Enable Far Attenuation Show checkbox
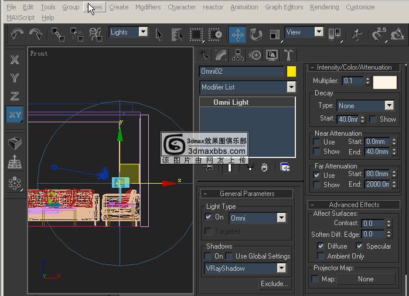The image size is (409, 296). (x=316, y=184)
